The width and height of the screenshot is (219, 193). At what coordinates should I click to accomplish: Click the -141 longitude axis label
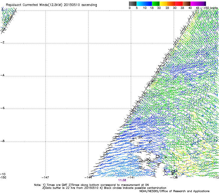[131, 178]
